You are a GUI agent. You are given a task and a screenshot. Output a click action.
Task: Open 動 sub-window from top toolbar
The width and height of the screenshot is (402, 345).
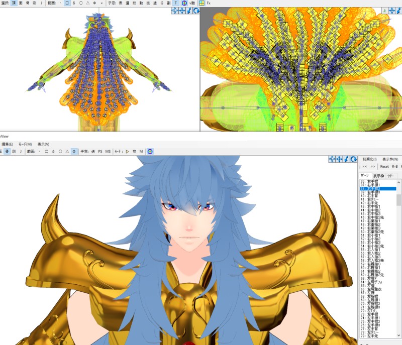[141, 3]
